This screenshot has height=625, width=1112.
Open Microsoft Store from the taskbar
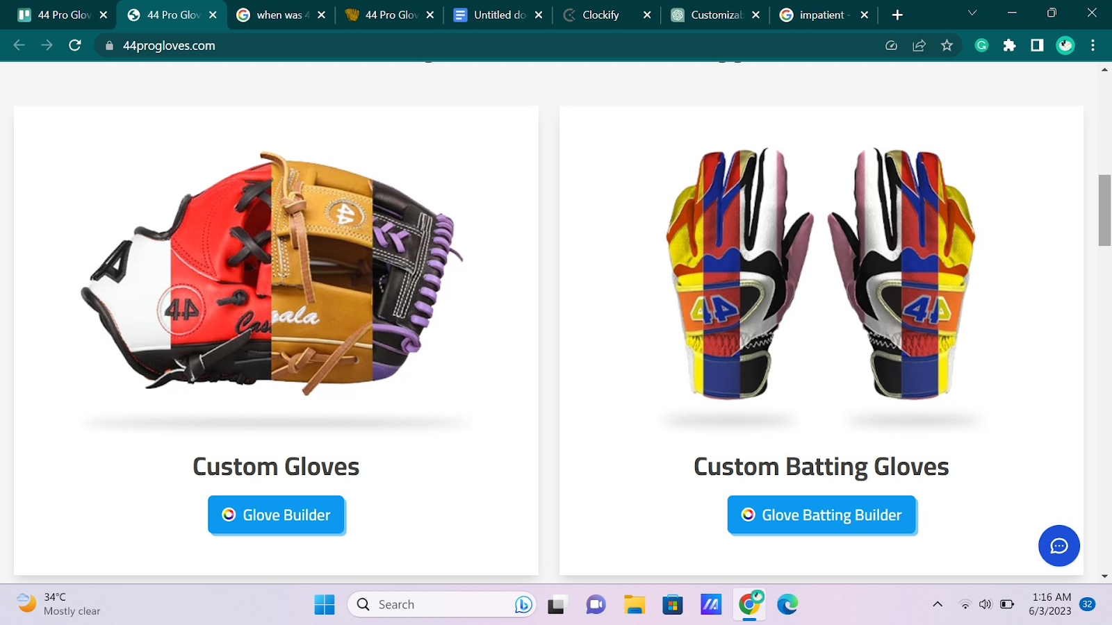[672, 605]
